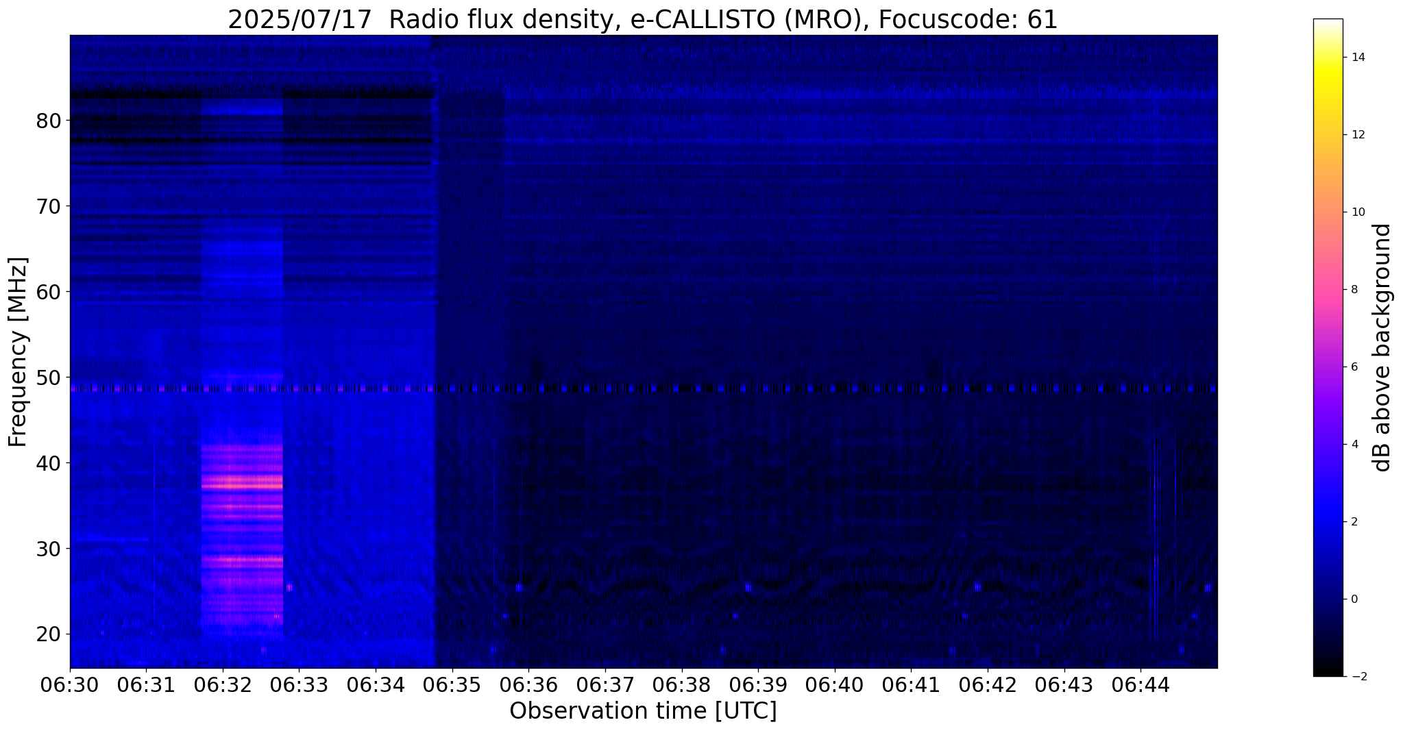
Task: Click the colorbar tick label 2
Action: [x=1354, y=521]
